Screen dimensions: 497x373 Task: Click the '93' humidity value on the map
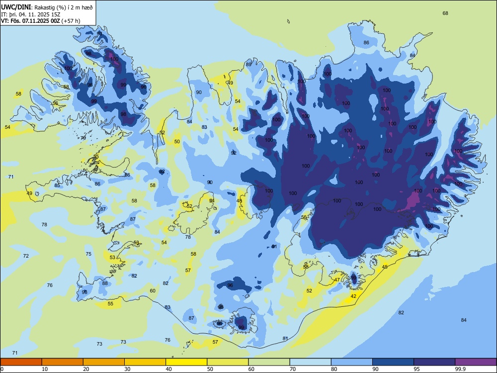[99, 34]
